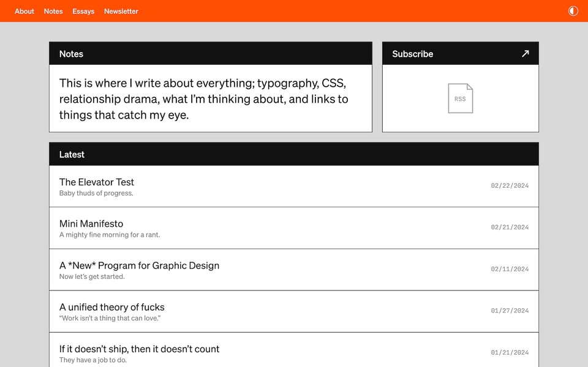Viewport: 588px width, 367px height.
Task: Click the Subscribe panel heading
Action: click(x=413, y=54)
